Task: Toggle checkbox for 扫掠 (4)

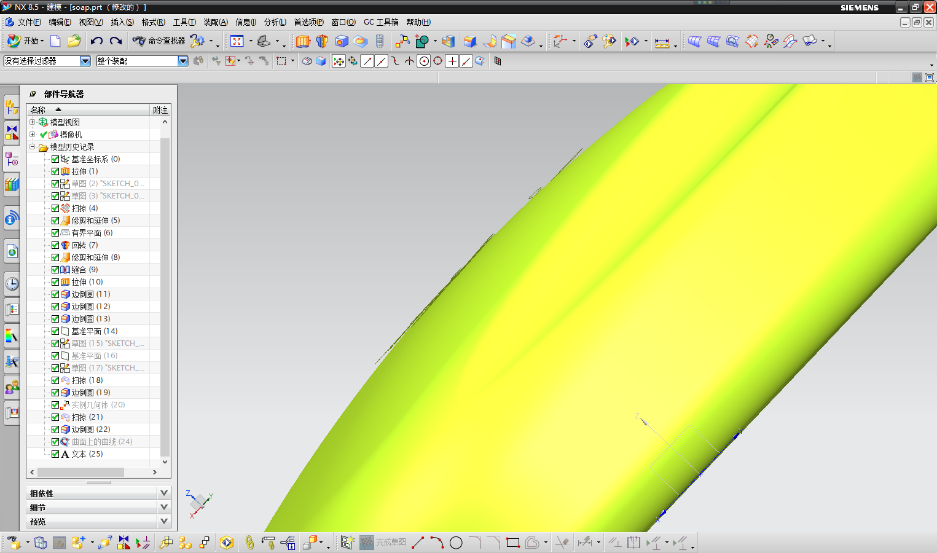Action: [x=55, y=208]
